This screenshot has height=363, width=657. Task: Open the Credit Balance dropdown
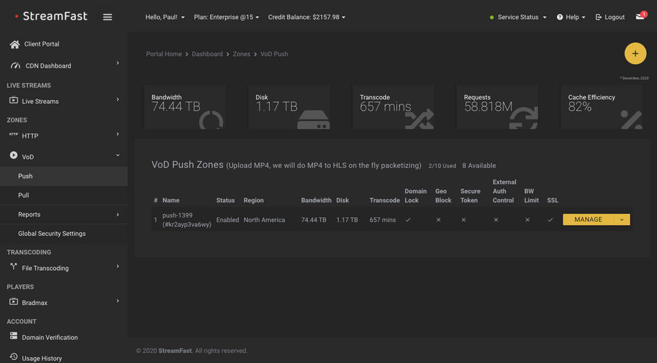click(307, 17)
